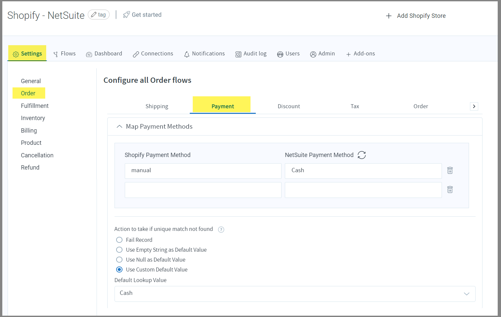This screenshot has width=501, height=317.
Task: Click the Notifications bell icon
Action: (x=187, y=54)
